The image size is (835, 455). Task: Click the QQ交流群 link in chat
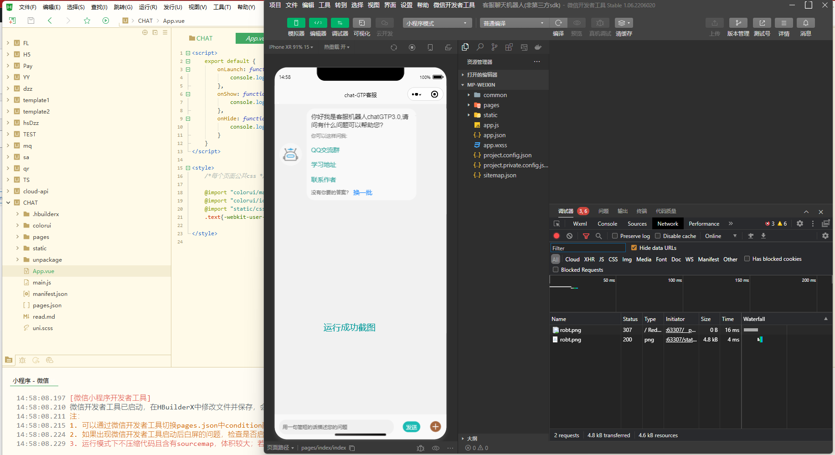(x=325, y=150)
